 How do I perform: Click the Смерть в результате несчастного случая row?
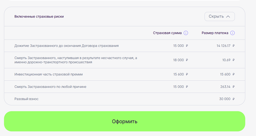click(x=124, y=60)
